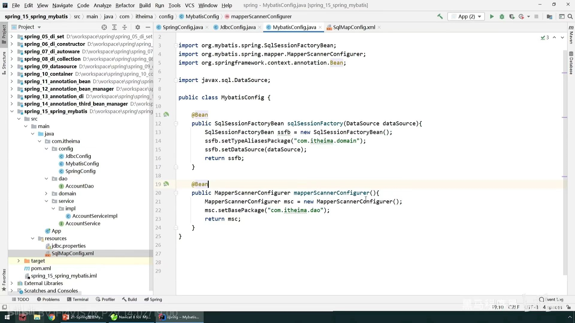575x323 pixels.
Task: Open Navicat from the Windows taskbar
Action: click(x=131, y=317)
